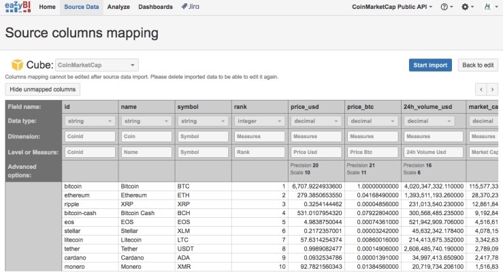503x273 pixels.
Task: Click the yellow cube icon
Action: tap(17, 65)
